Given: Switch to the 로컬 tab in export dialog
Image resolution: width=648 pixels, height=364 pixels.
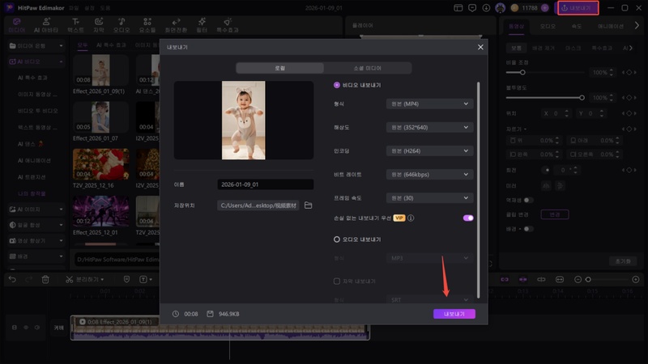Looking at the screenshot, I should [x=279, y=68].
